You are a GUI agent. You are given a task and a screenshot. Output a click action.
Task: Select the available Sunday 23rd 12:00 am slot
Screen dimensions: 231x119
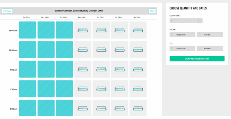[28, 30]
